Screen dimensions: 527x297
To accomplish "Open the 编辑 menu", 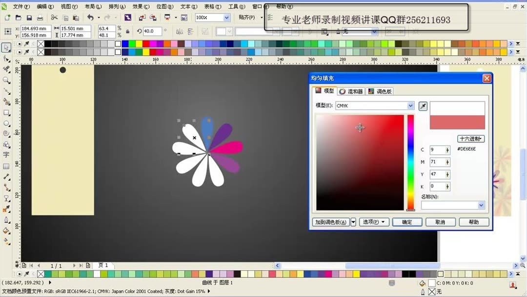I will tap(45, 7).
